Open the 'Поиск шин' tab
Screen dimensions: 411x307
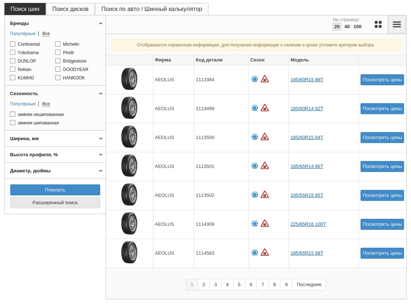tap(25, 9)
